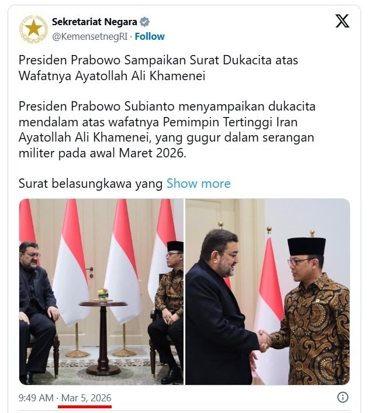This screenshot has height=413, width=370.
Task: Open the Sekretariat Negara display name
Action: (x=95, y=22)
